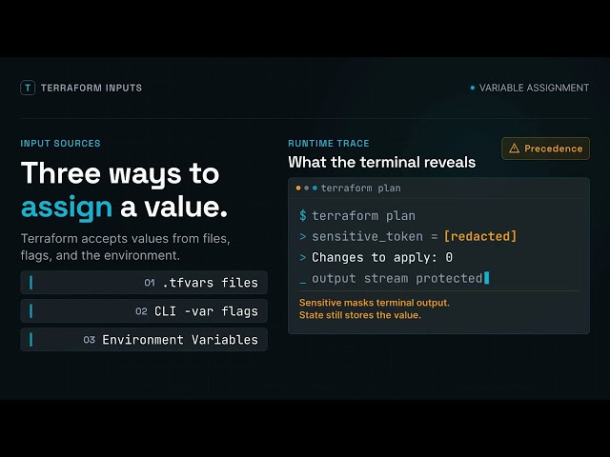The width and height of the screenshot is (610, 457).
Task: Click 'State still stores the value.' note
Action: (360, 315)
